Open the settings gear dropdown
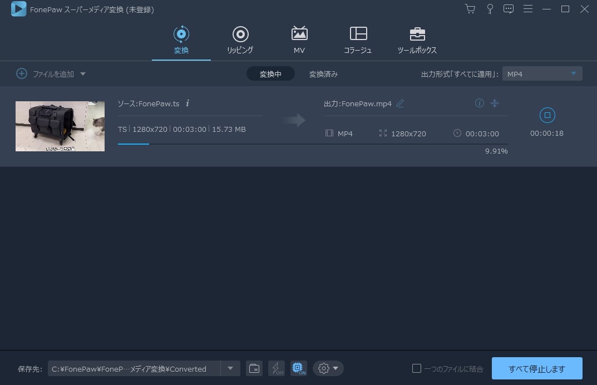The height and width of the screenshot is (385, 597). 328,368
